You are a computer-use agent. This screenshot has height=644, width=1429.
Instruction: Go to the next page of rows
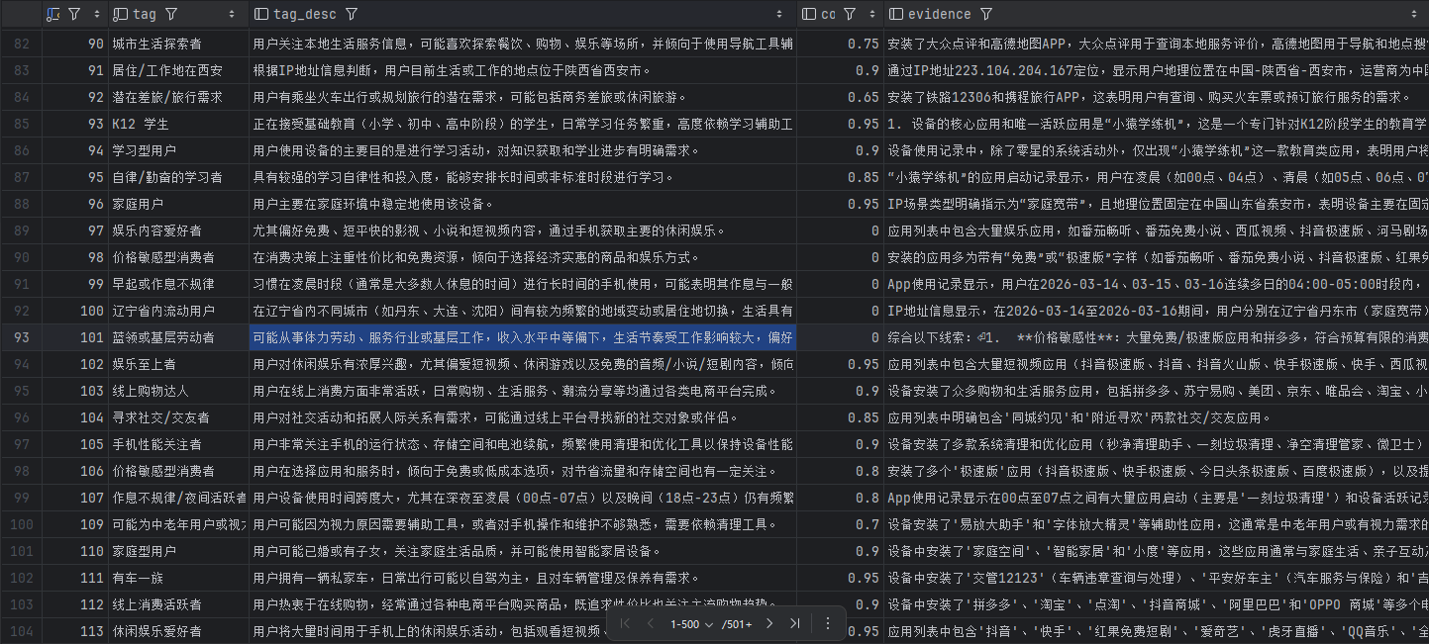coord(769,623)
